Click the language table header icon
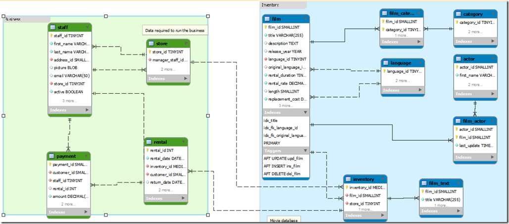The width and height of the screenshot is (509, 224). [386, 63]
